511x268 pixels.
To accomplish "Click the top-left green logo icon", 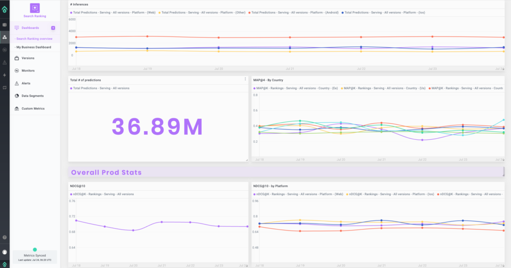I will click(4, 9).
